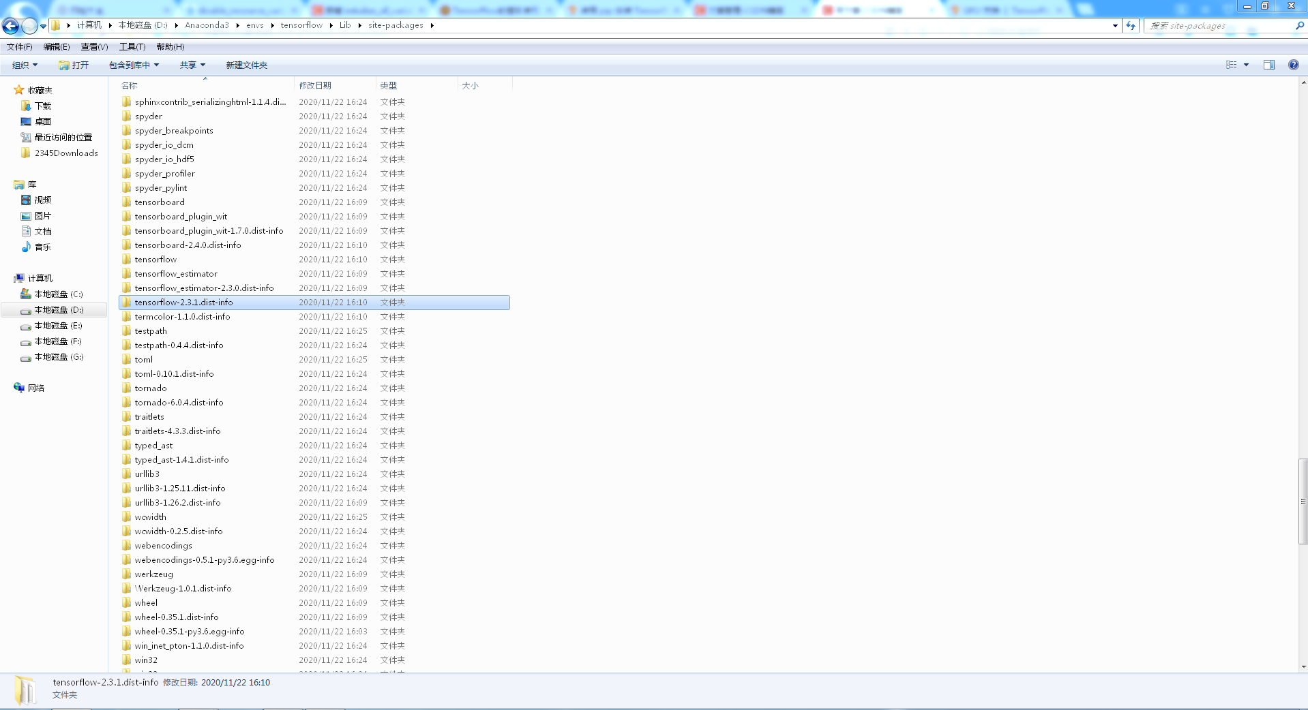Open the 帮助(H) menu

pos(170,47)
